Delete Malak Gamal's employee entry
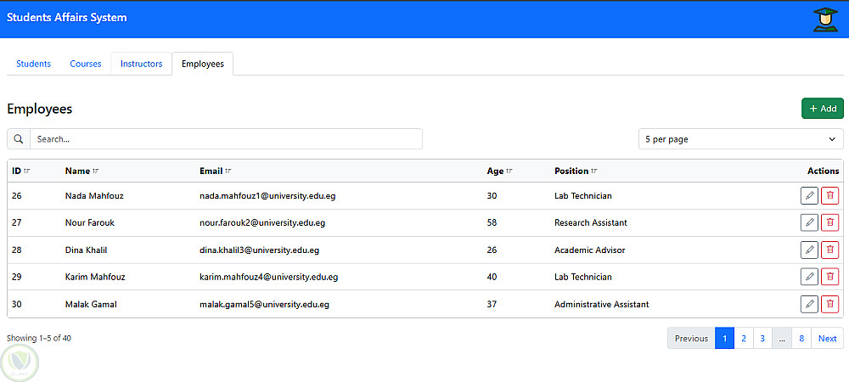The height and width of the screenshot is (382, 849). [x=829, y=304]
